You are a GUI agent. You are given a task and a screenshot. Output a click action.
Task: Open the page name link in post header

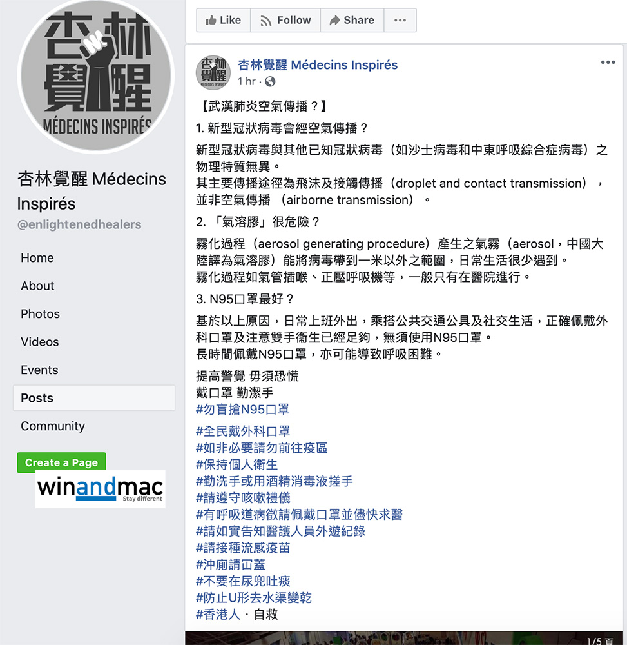[318, 65]
